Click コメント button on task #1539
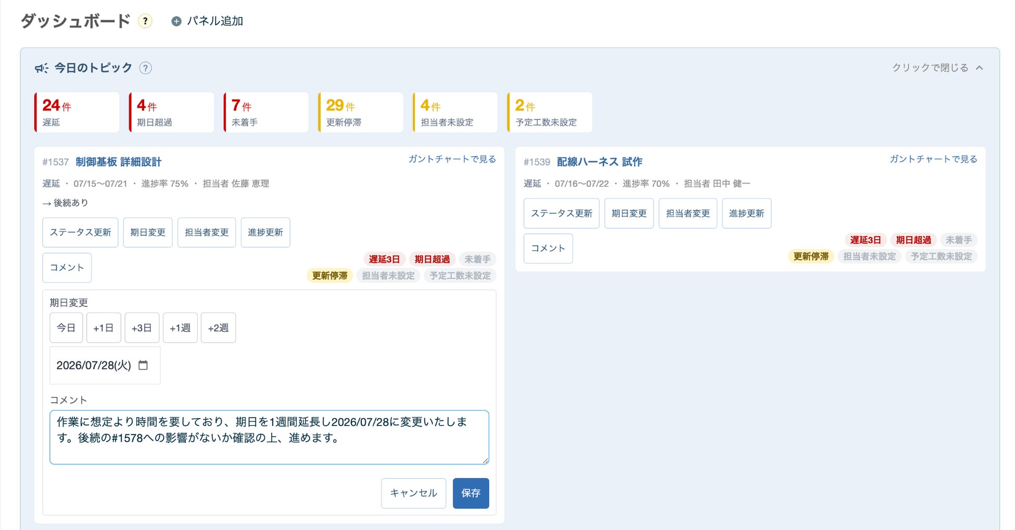The image size is (1015, 530). 548,249
